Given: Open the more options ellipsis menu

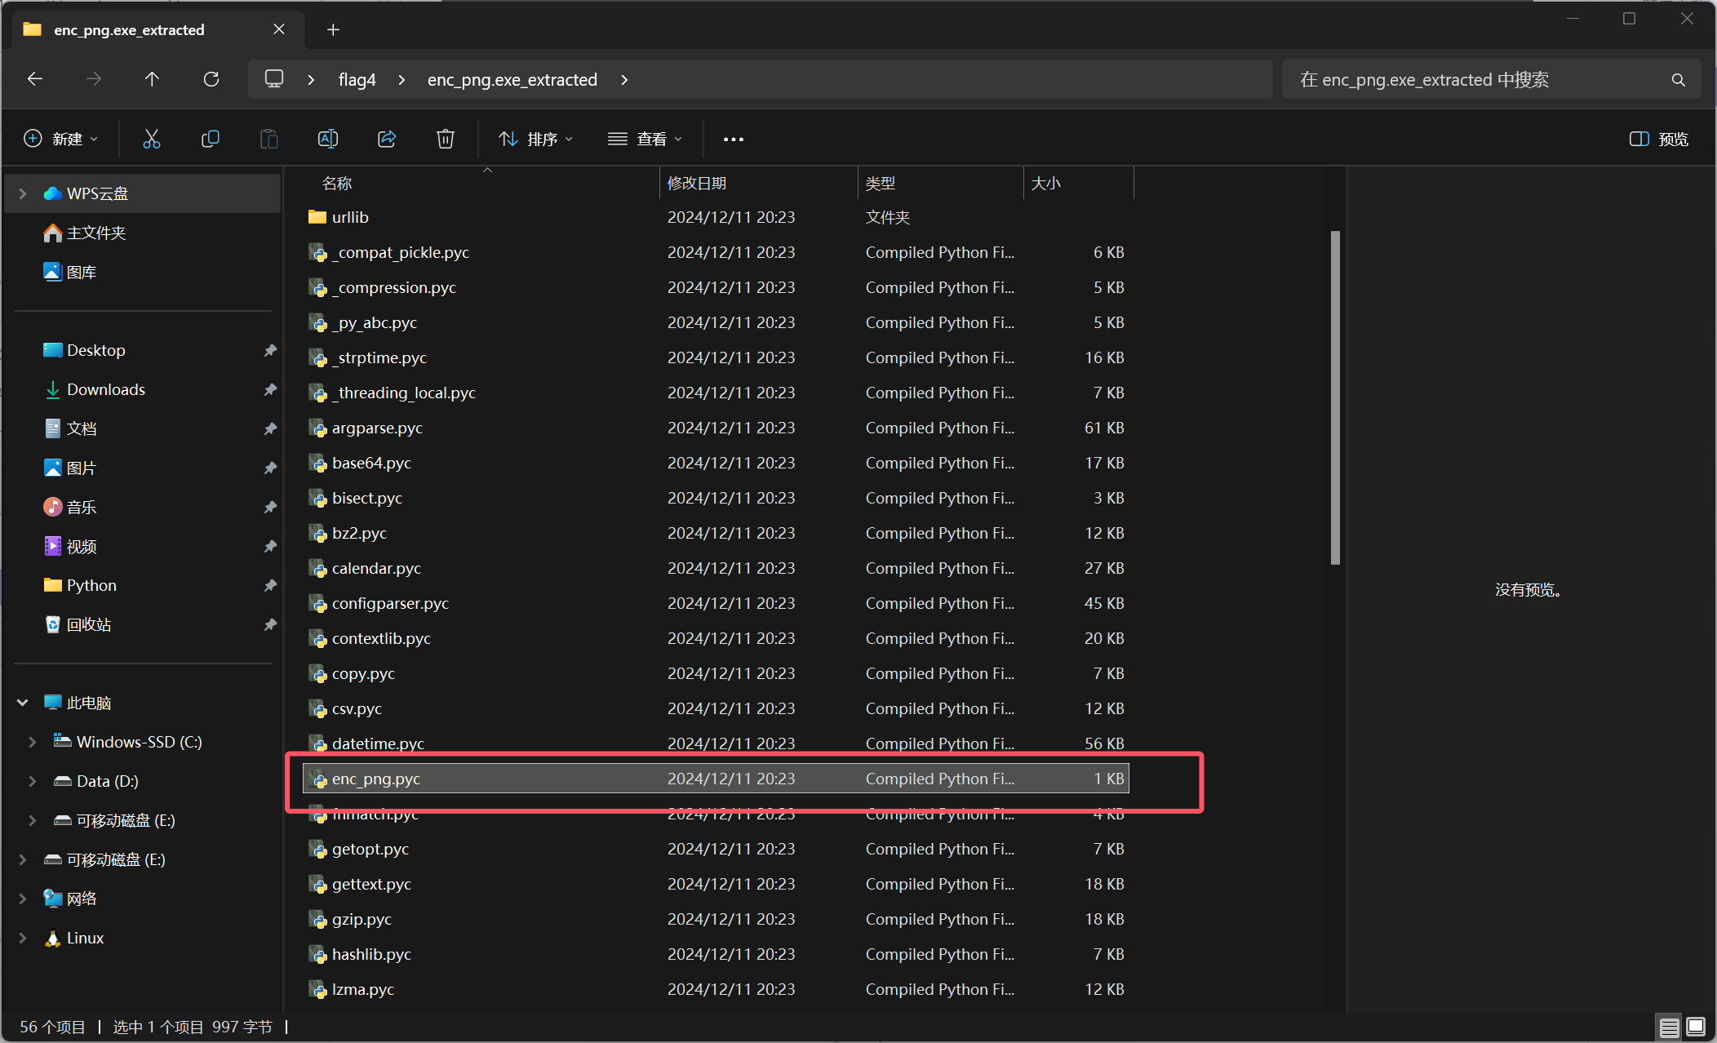Looking at the screenshot, I should point(733,140).
